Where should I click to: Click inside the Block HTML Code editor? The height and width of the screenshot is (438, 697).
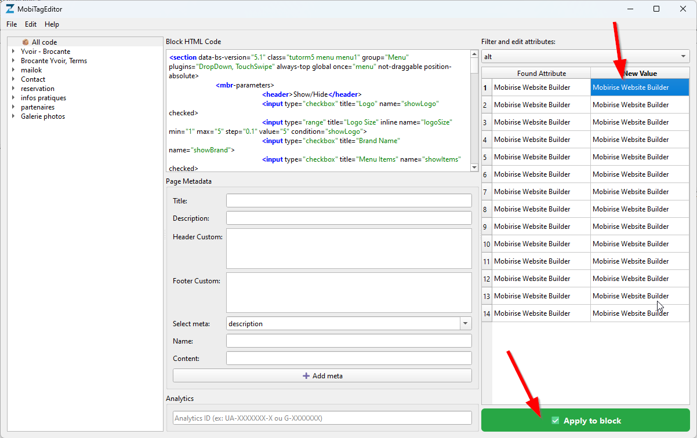coord(318,111)
